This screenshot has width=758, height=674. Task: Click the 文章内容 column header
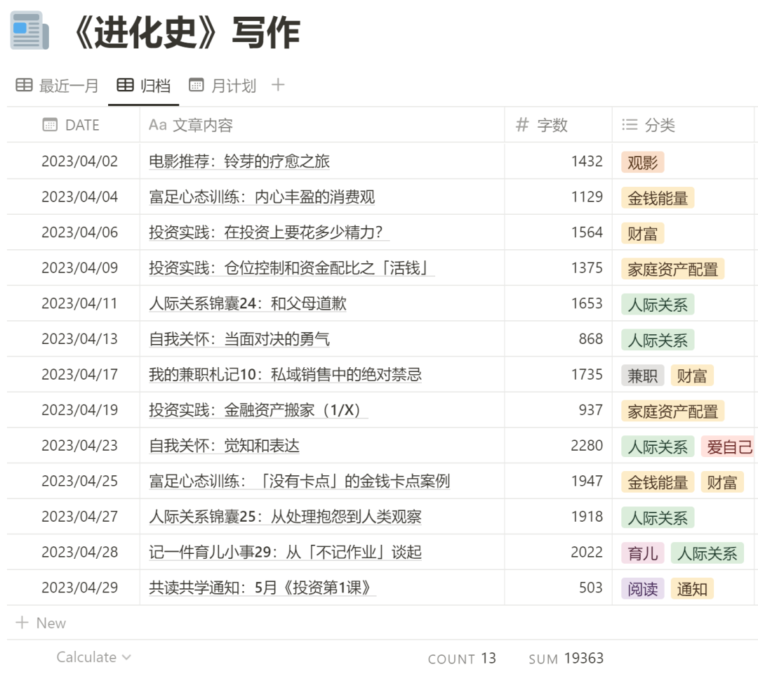322,125
